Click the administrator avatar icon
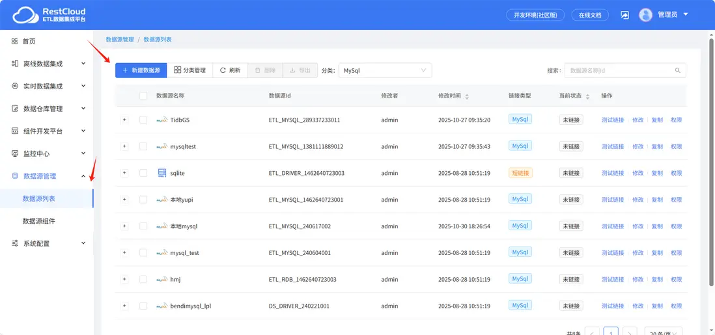This screenshot has width=715, height=335. click(x=645, y=15)
